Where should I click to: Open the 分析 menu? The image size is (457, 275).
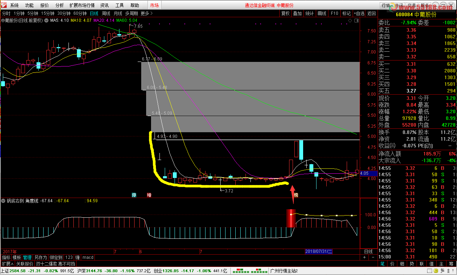click(60, 5)
